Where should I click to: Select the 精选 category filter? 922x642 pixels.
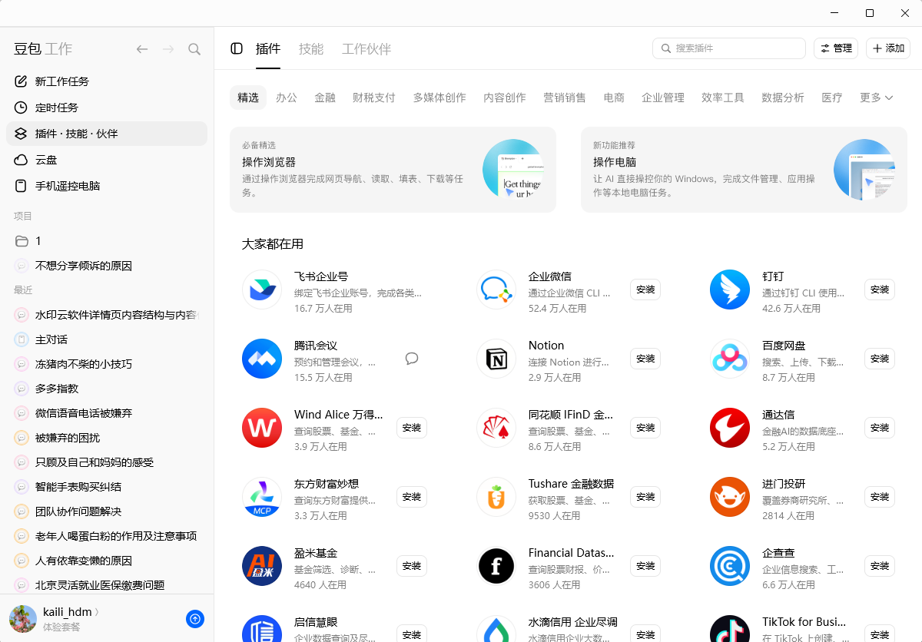click(x=248, y=98)
